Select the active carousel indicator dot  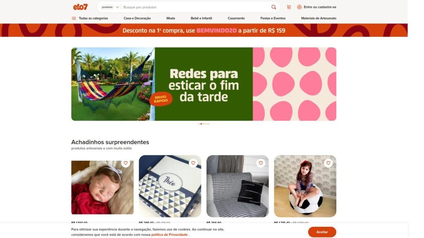201,124
